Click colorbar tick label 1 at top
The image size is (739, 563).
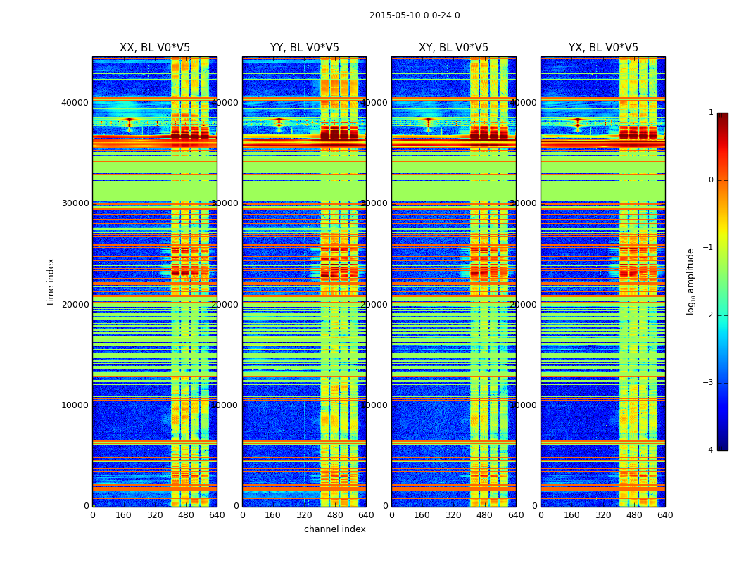[x=711, y=112]
